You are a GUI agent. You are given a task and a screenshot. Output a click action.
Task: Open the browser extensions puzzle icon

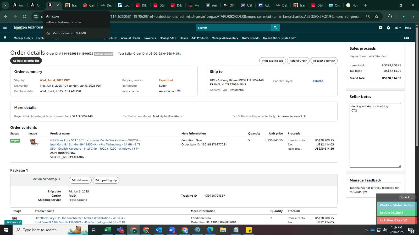point(390,16)
